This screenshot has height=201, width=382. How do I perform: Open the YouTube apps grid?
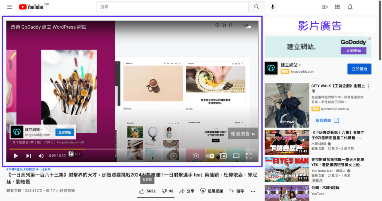337,7
